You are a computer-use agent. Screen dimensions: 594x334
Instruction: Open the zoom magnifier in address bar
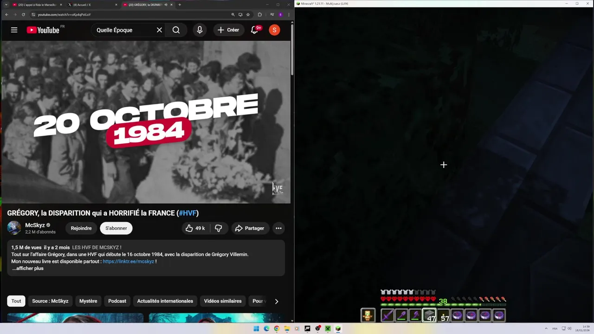233,14
